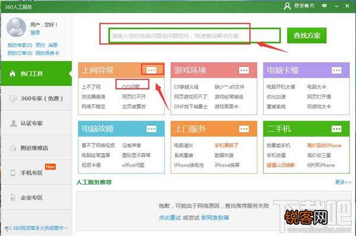Expand the 电脑卡慢 card more button

[x=336, y=70]
